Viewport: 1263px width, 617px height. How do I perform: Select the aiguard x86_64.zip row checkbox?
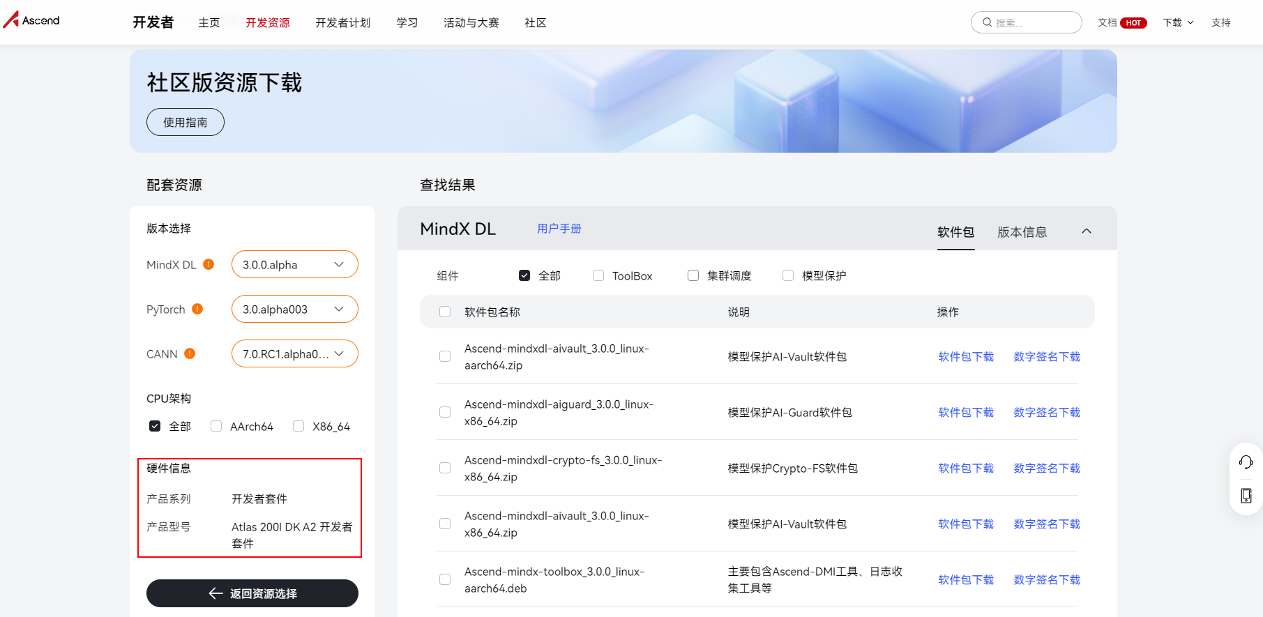point(445,412)
